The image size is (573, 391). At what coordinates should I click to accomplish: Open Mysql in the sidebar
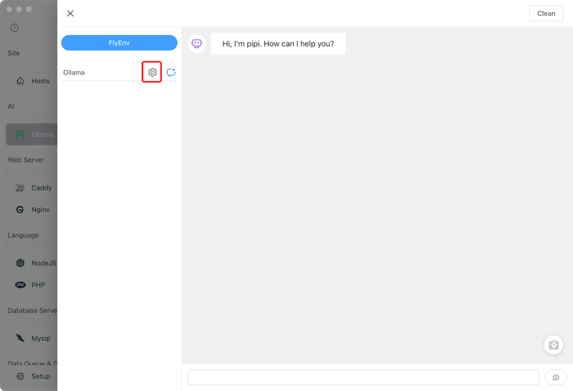(32, 339)
